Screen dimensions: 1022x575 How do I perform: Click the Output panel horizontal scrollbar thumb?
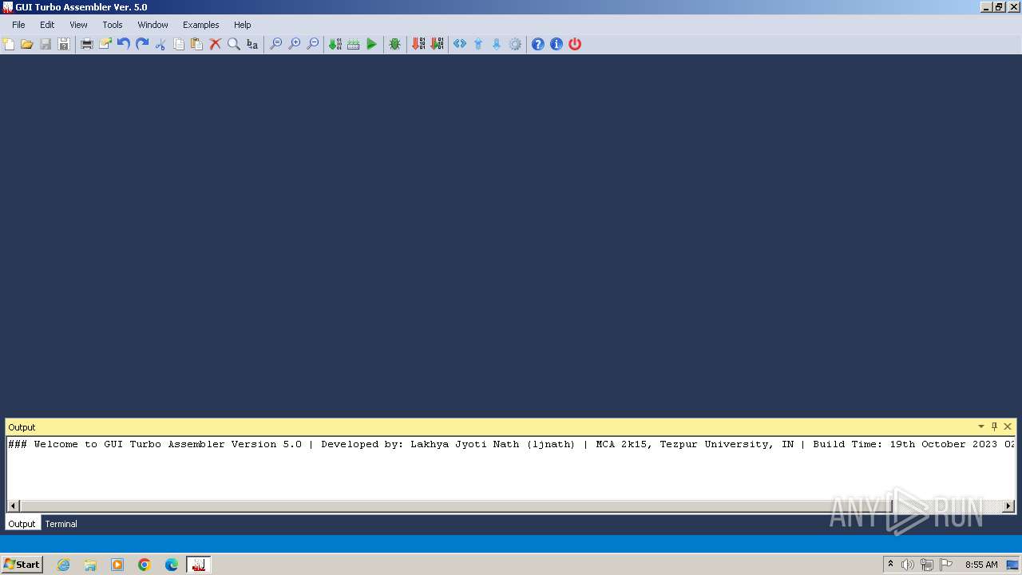click(456, 506)
